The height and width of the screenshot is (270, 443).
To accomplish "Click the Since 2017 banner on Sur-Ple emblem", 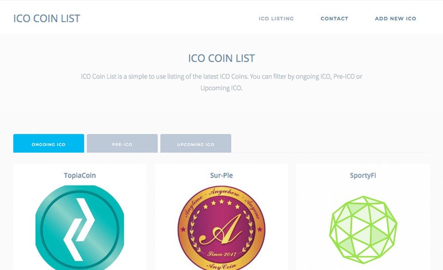I will 221,254.
